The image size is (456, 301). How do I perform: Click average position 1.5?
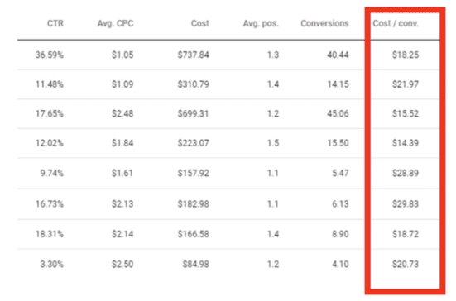pos(273,143)
